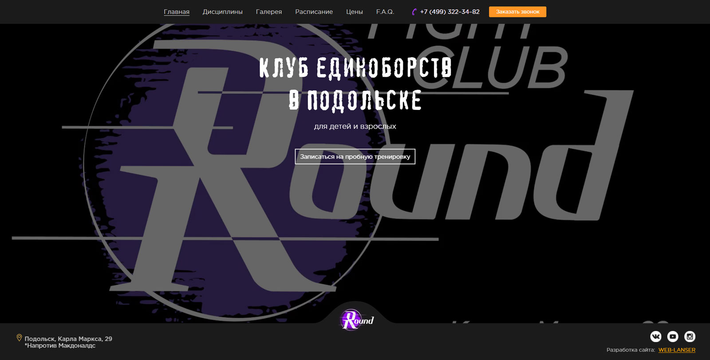The height and width of the screenshot is (360, 710).
Task: Open the Расписание menu item
Action: tap(314, 12)
